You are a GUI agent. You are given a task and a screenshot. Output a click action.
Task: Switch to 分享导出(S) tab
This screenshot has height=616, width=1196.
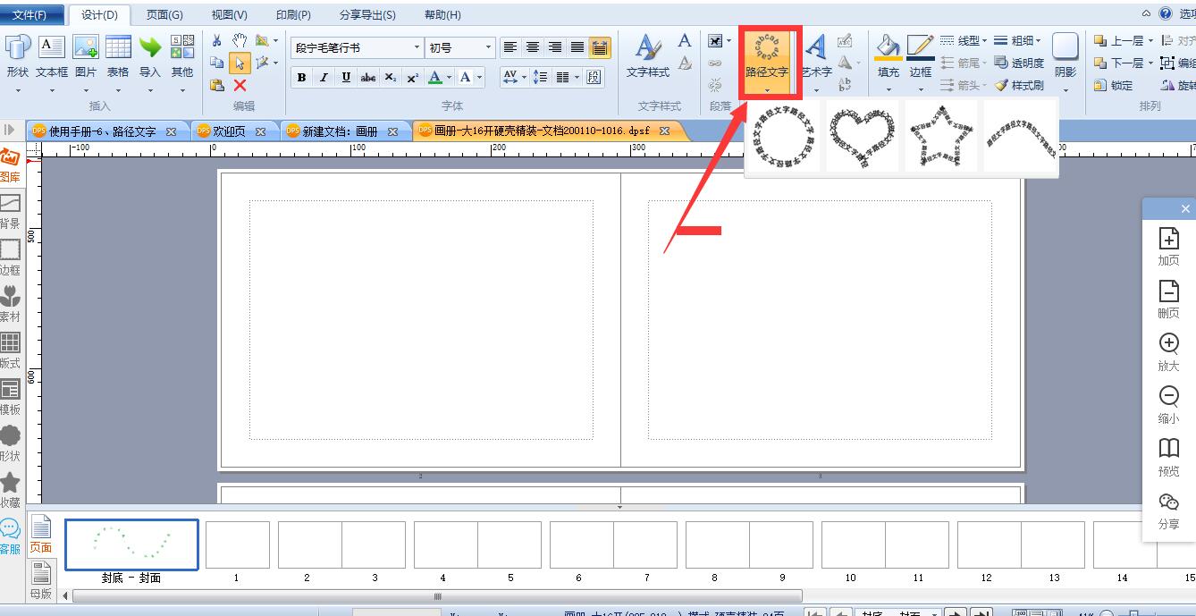367,14
